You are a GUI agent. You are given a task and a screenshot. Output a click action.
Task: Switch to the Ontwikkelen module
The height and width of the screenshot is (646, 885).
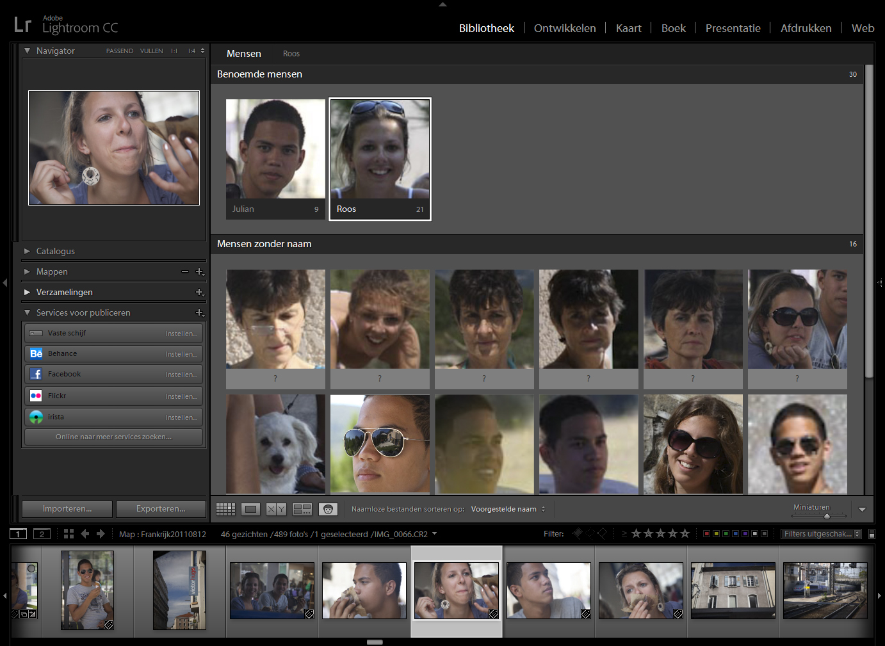[564, 28]
